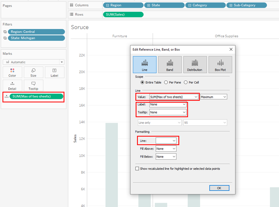Open the Tooltip dropdown in dialog

(x=168, y=112)
